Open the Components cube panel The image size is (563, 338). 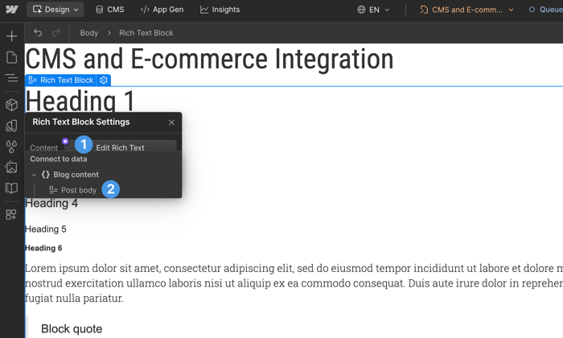point(11,105)
